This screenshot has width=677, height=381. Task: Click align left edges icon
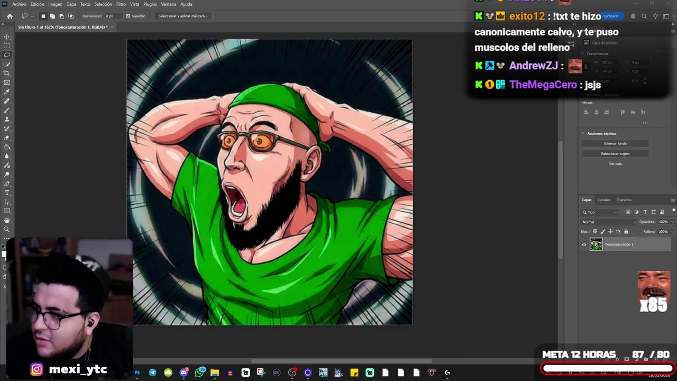(x=586, y=112)
